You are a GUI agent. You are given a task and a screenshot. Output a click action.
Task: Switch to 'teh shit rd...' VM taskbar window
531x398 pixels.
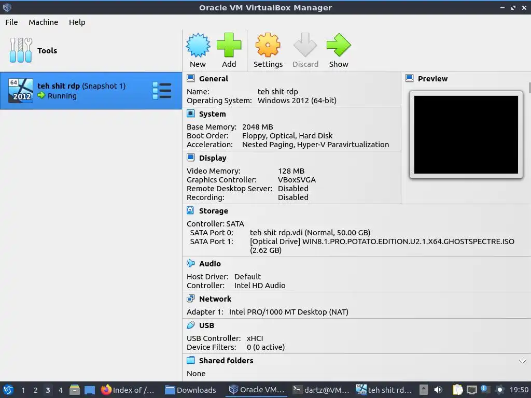point(385,390)
